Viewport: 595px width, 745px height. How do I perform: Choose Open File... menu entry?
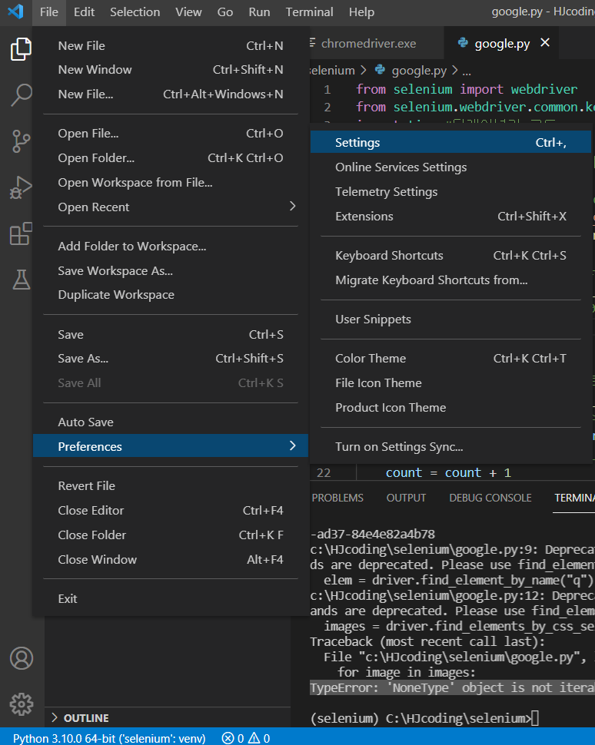[x=170, y=134]
